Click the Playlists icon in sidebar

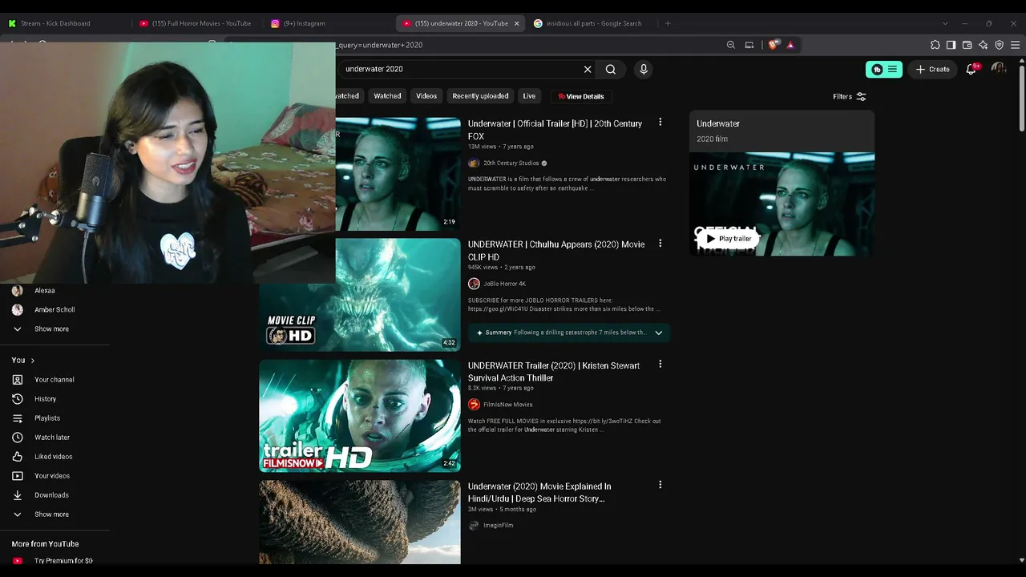(18, 418)
